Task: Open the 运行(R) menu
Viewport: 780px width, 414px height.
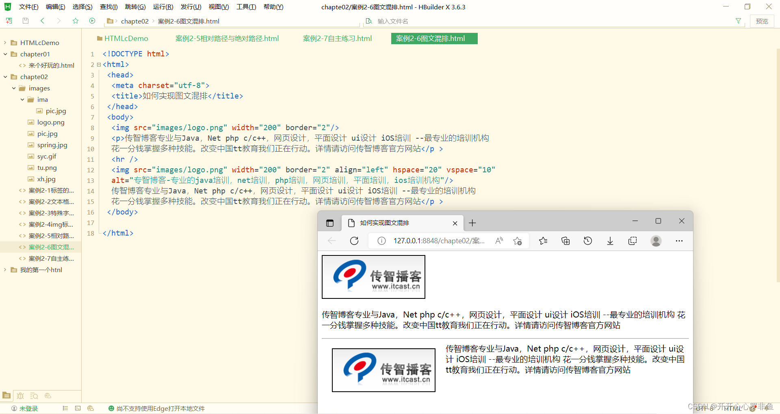Action: click(x=163, y=7)
